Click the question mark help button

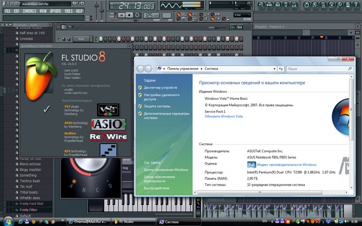[356, 5]
